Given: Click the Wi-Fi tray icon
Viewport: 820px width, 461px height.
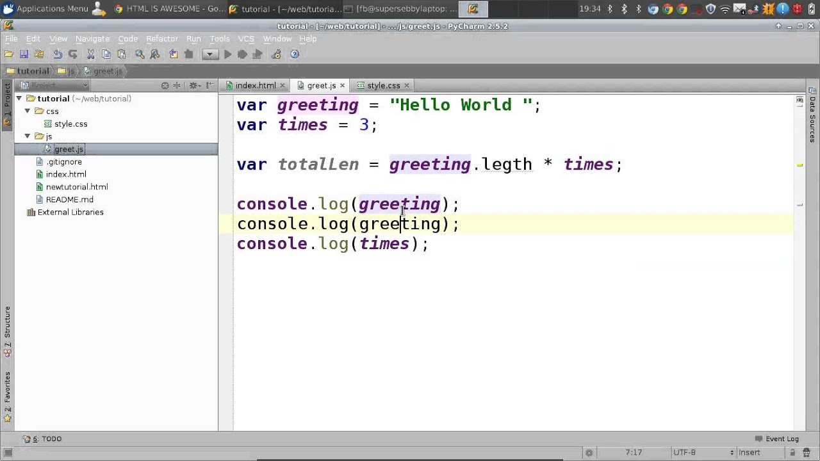Looking at the screenshot, I should (725, 9).
